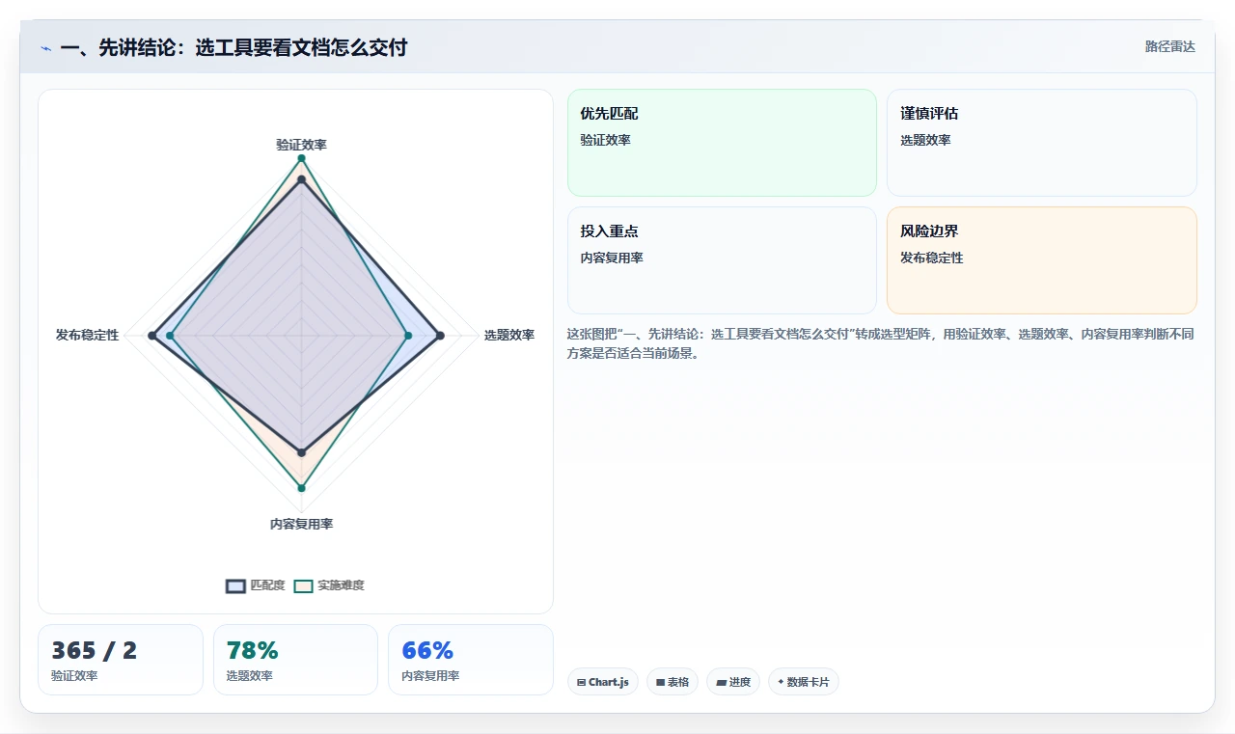Click the 发布稳定性 axis label left of the radar

click(88, 336)
